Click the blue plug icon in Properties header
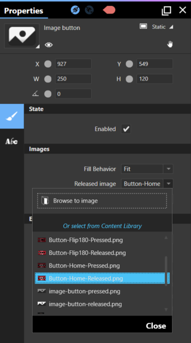This screenshot has width=191, height=343. click(x=75, y=10)
